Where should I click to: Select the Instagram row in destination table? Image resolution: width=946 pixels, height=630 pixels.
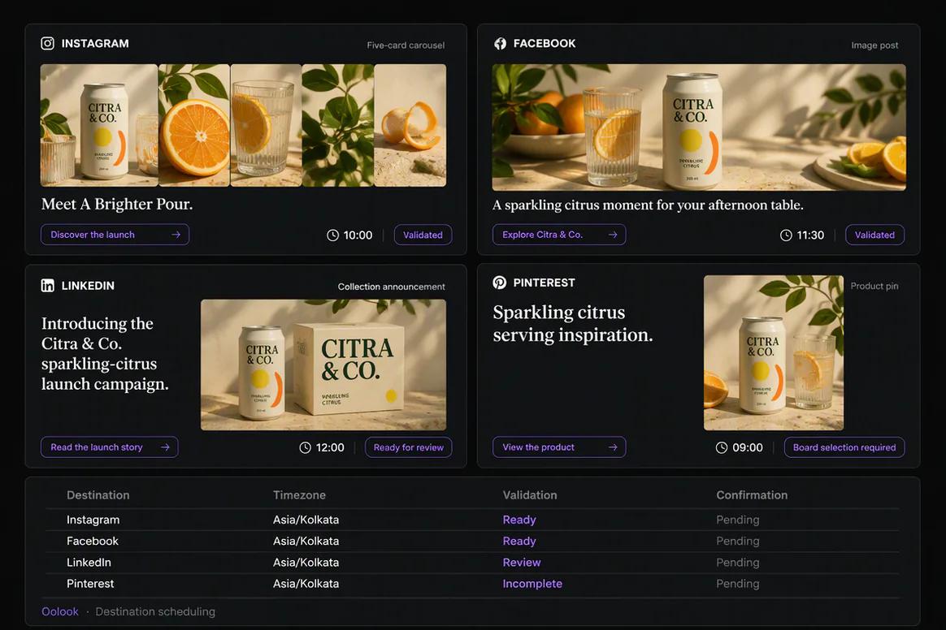point(472,520)
